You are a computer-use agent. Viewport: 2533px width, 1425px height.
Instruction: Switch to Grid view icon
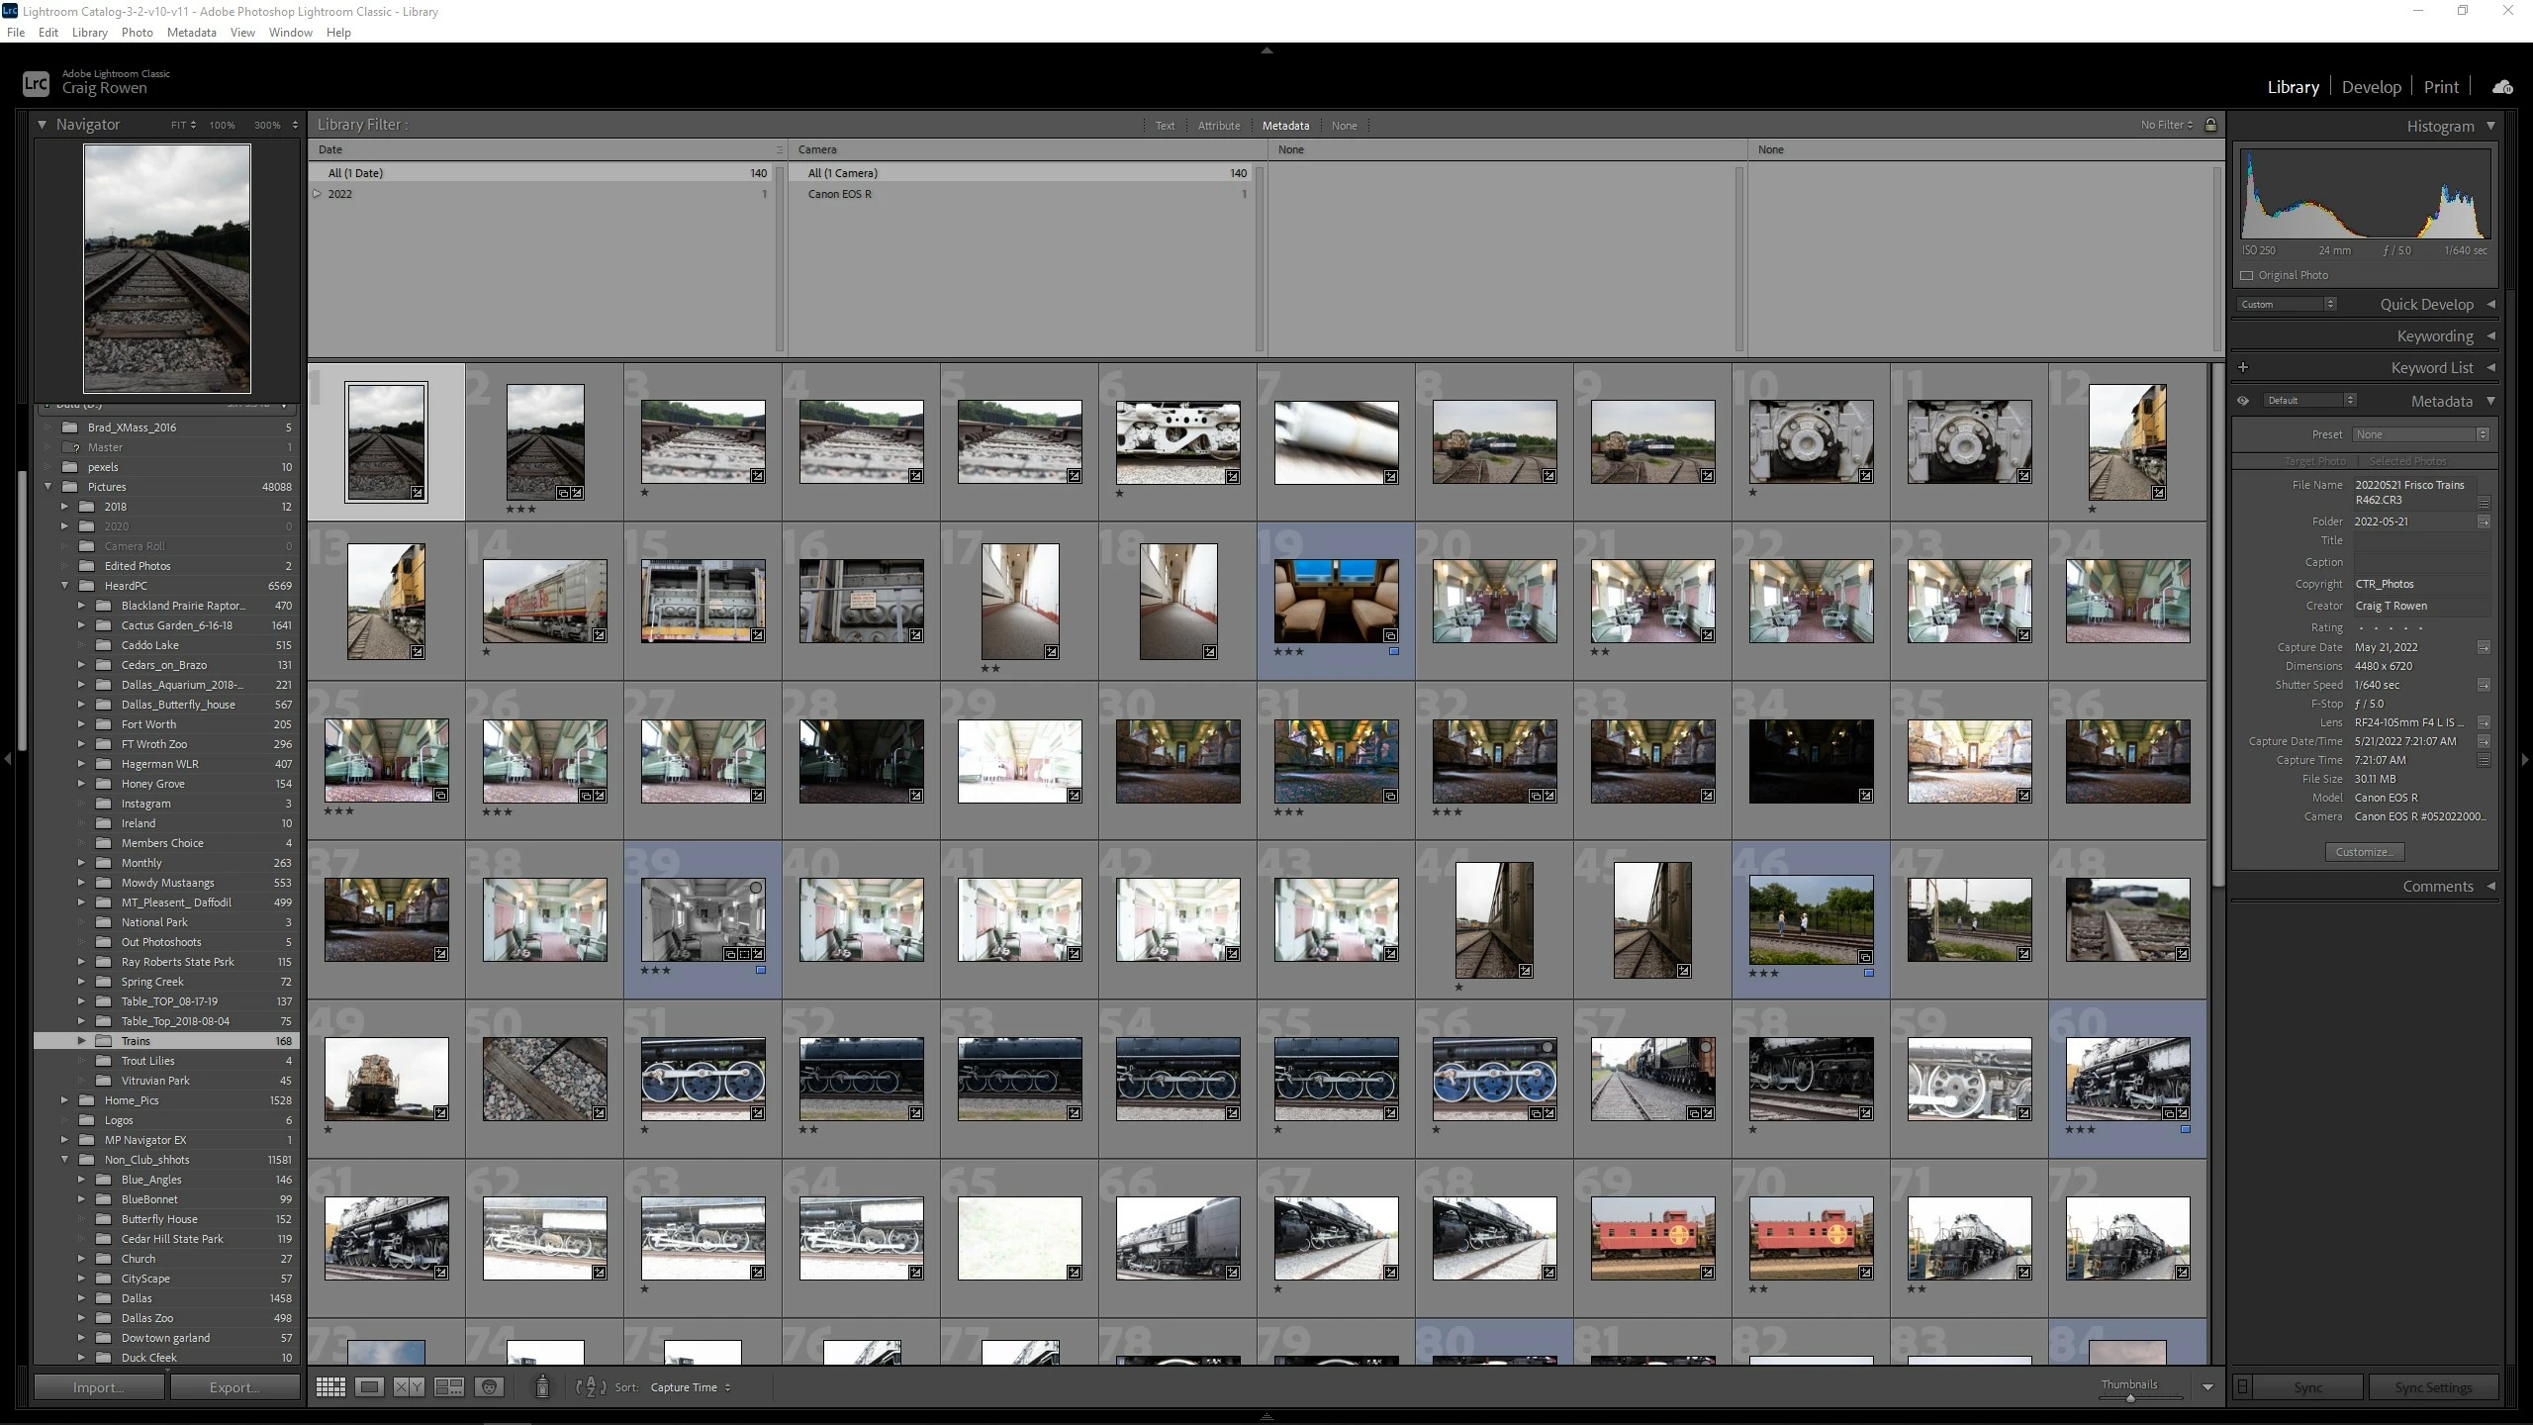click(x=330, y=1387)
